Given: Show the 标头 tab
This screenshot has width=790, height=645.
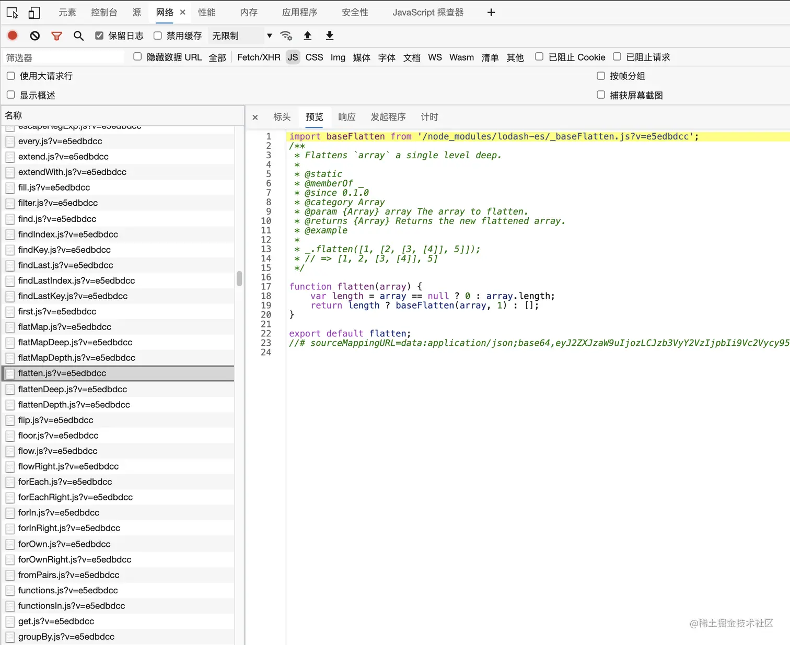Looking at the screenshot, I should (x=282, y=117).
